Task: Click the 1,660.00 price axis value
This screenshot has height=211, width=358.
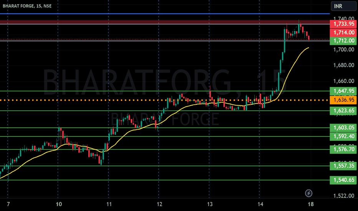Action: (x=344, y=81)
